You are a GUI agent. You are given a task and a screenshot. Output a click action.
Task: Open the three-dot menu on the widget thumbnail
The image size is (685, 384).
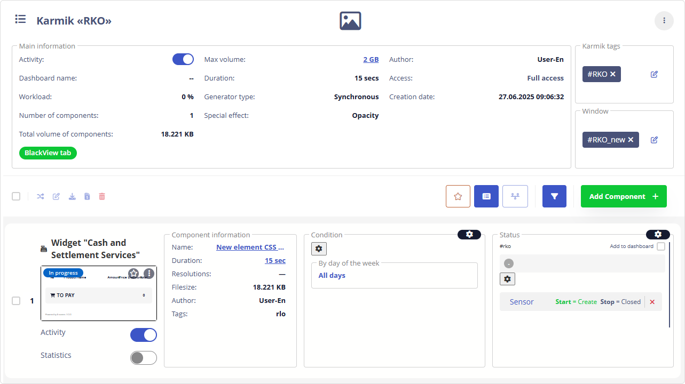[x=149, y=274]
